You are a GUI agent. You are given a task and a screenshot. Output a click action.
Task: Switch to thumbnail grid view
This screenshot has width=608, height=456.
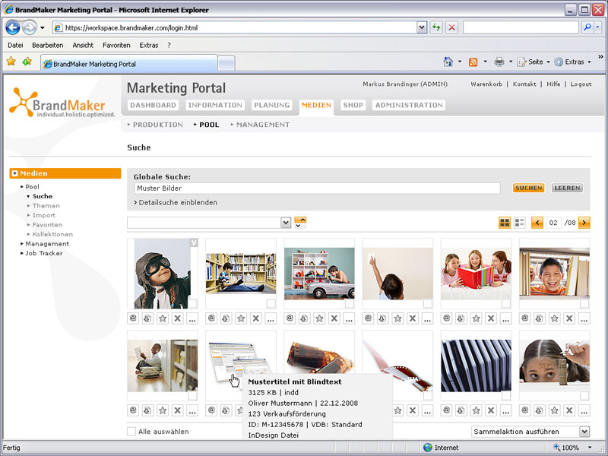click(x=505, y=223)
